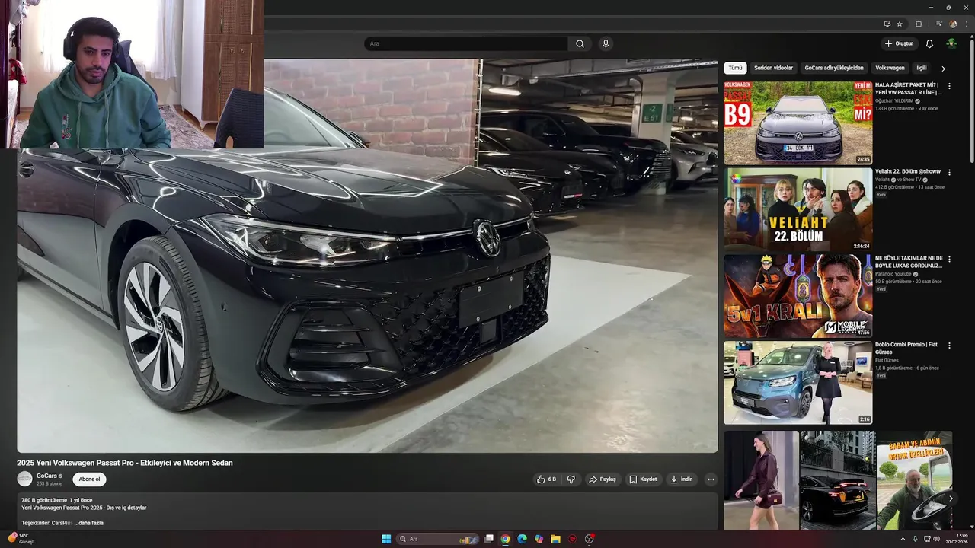
Task: Activate voice search microphone icon
Action: coord(606,43)
